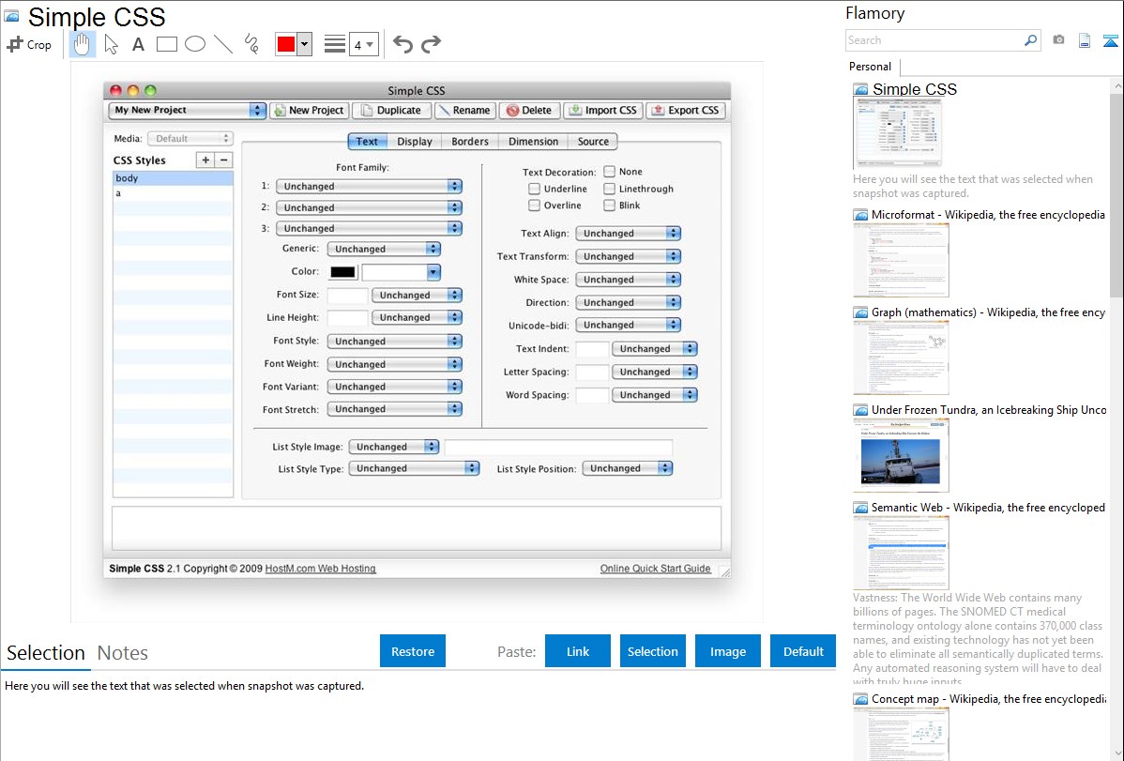Click the search magnifier in Flamory

point(1030,40)
